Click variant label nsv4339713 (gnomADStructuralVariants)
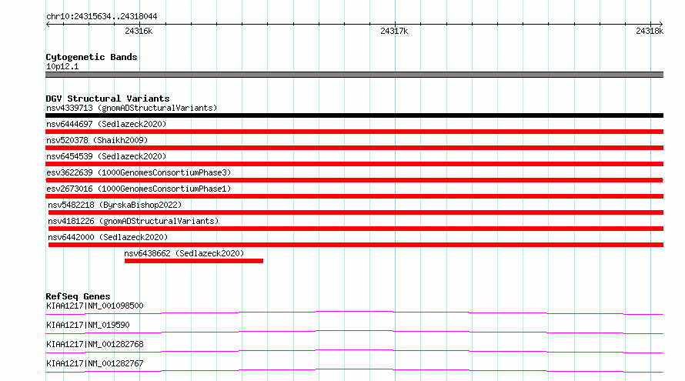The image size is (685, 381). [132, 108]
